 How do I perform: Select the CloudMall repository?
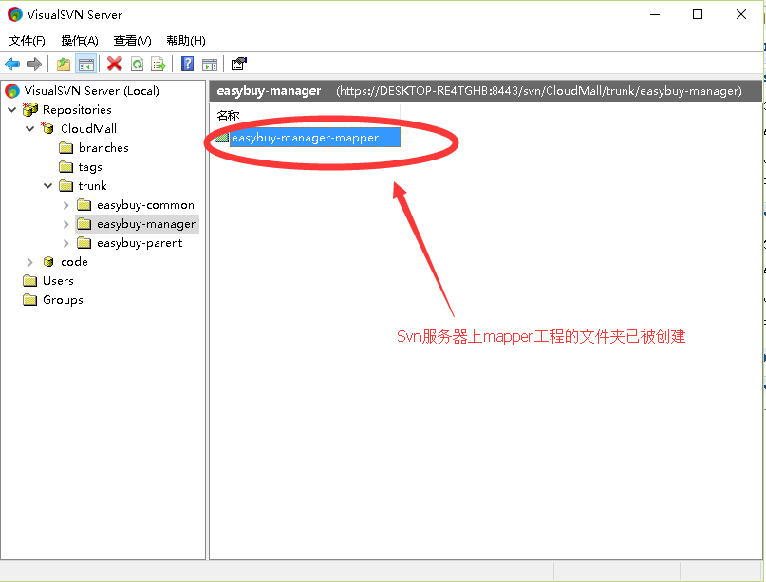[x=88, y=129]
